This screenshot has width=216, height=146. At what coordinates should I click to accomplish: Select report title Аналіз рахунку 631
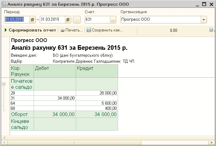coord(69,48)
